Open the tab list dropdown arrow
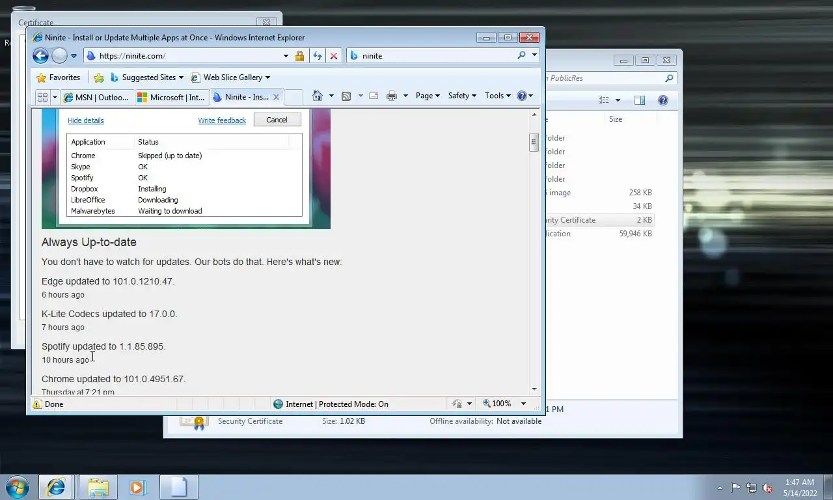The width and height of the screenshot is (833, 500). (55, 97)
